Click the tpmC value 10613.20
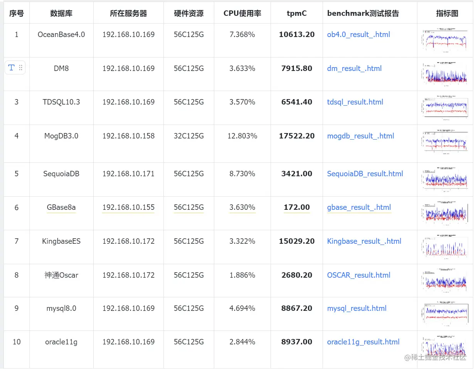 tap(297, 34)
